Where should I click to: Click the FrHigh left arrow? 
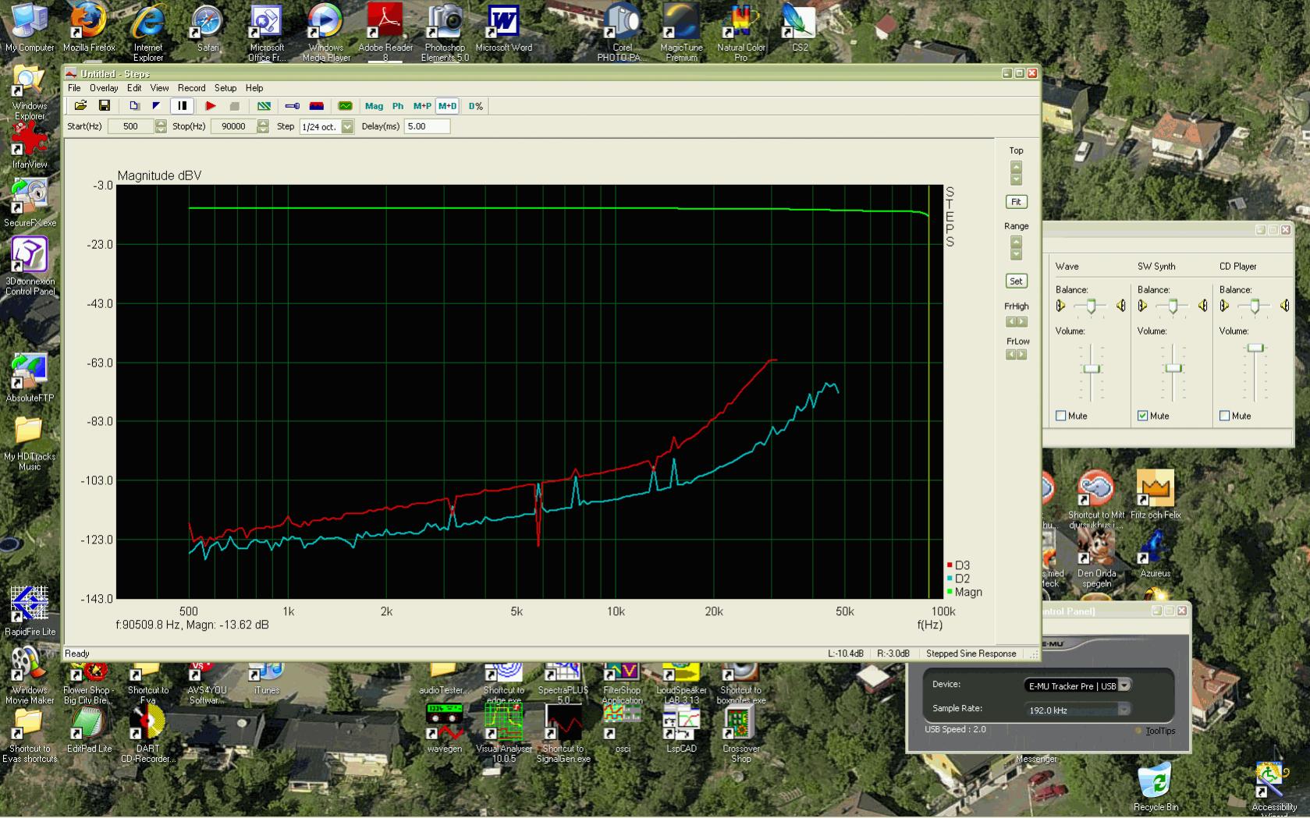tap(1011, 322)
